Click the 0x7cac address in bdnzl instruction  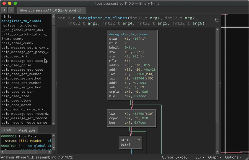[131, 47]
